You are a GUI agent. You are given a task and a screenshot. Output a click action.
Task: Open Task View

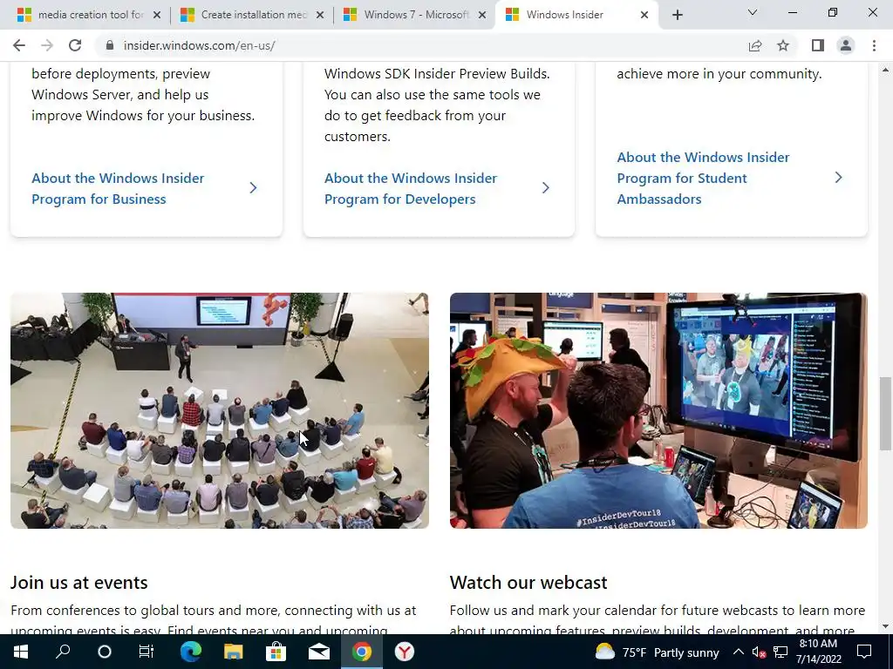[147, 652]
